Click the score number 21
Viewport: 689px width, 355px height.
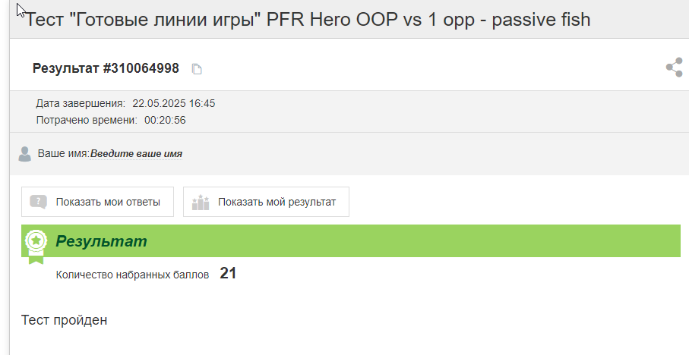tap(228, 273)
